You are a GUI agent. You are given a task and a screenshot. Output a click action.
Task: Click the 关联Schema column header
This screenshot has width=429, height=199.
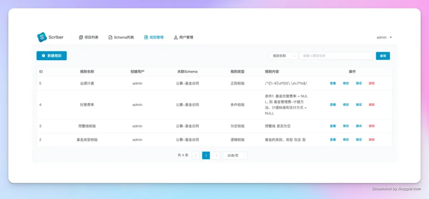[187, 72]
